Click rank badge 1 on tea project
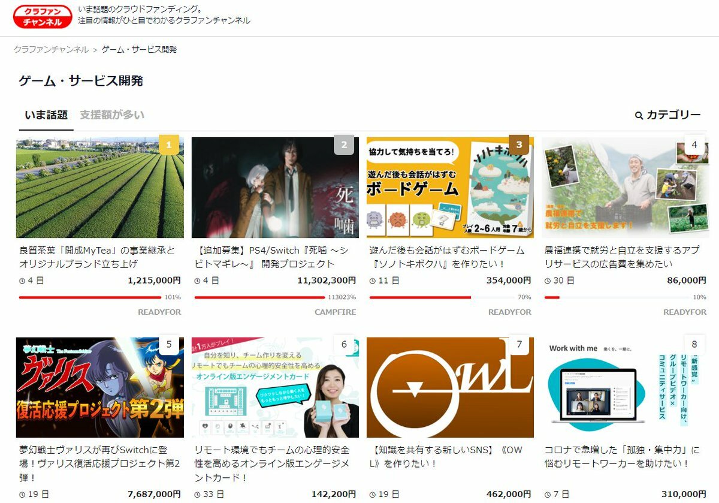The height and width of the screenshot is (503, 719). point(169,145)
